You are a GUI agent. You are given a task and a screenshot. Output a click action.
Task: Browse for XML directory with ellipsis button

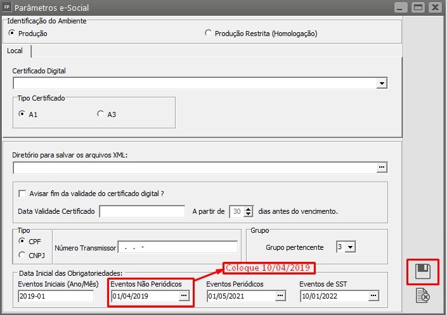382,167
